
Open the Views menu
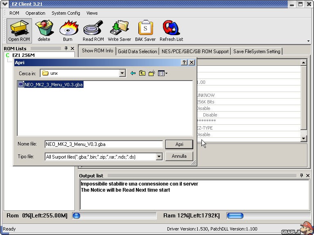point(92,13)
